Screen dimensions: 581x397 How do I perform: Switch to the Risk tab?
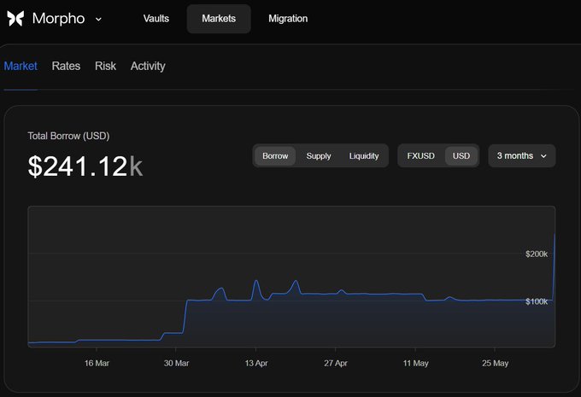[x=105, y=66]
